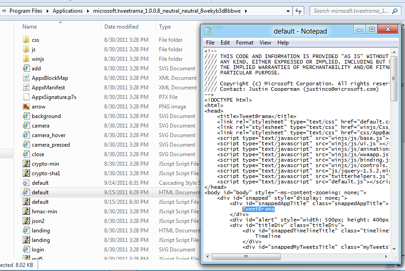Click the hmac-min script file icon
The width and height of the screenshot is (405, 271).
click(x=26, y=212)
